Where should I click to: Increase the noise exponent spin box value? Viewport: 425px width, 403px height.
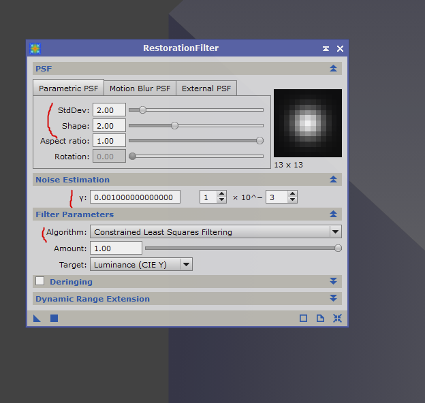click(292, 194)
